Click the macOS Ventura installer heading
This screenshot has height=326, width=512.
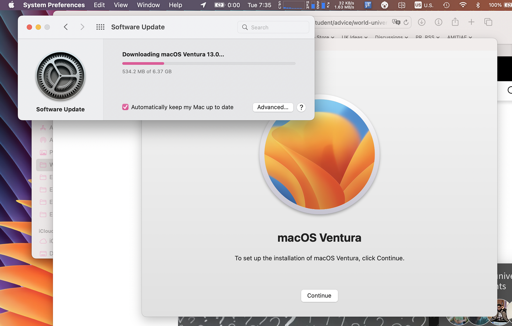(x=319, y=238)
